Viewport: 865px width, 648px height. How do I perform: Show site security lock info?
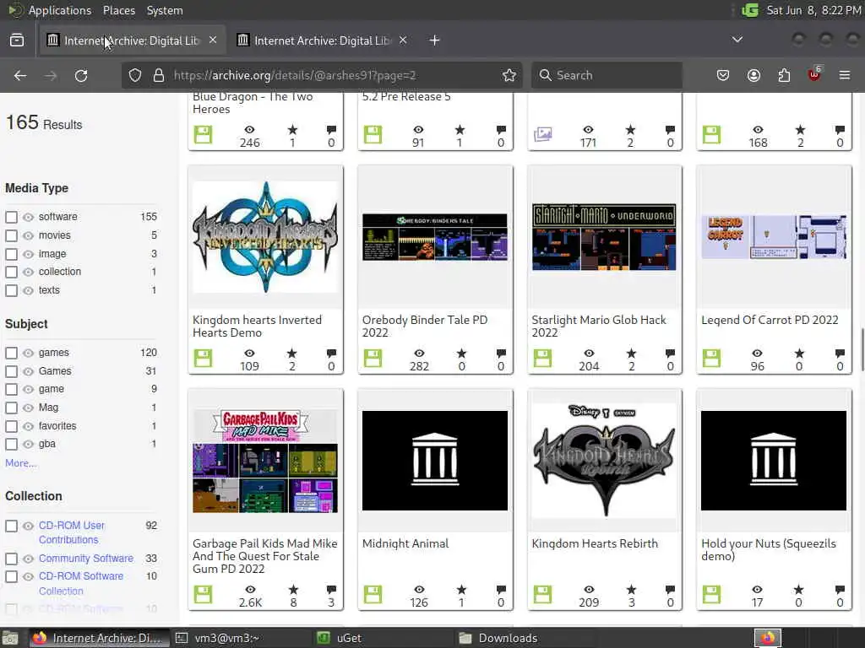pyautogui.click(x=158, y=75)
